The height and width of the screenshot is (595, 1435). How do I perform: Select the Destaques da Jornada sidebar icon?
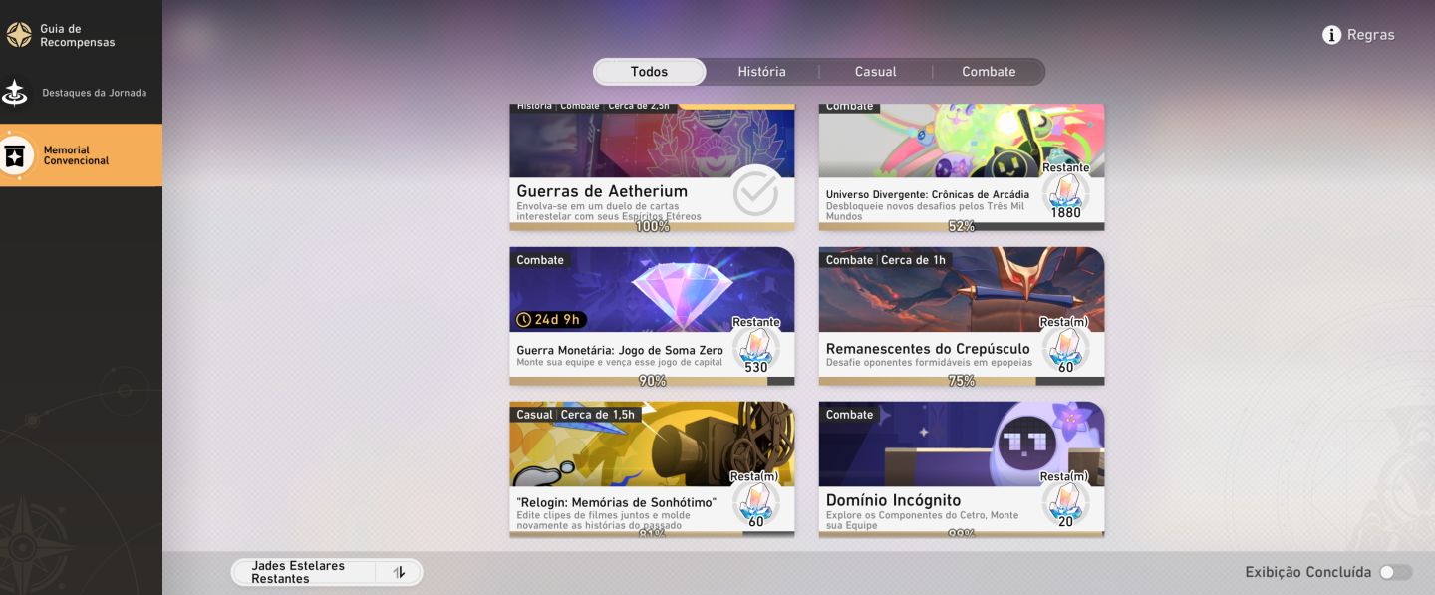pos(15,93)
